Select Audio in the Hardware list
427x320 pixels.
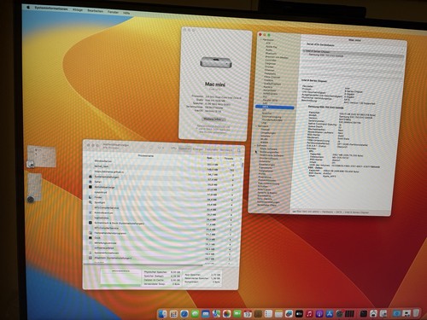(269, 50)
